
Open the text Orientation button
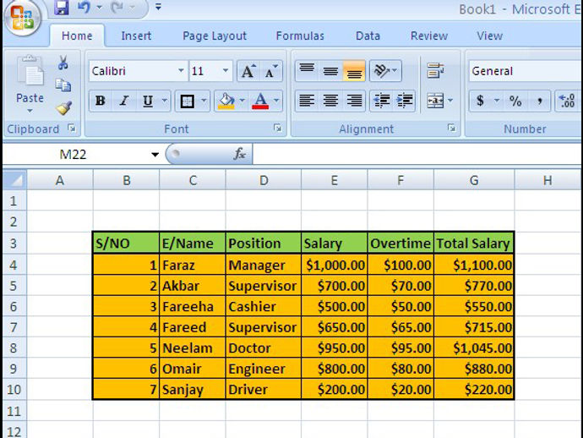[x=385, y=71]
